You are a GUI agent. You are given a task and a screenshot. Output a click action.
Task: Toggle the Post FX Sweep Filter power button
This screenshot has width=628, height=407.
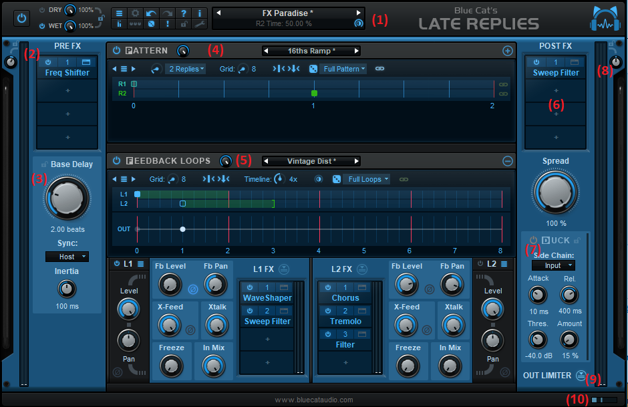click(536, 62)
